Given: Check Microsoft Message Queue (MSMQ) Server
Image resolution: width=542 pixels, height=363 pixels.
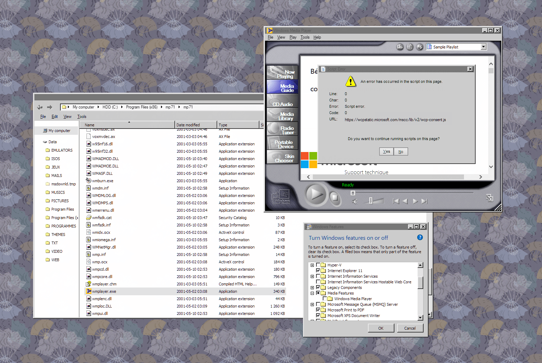Looking at the screenshot, I should (318, 304).
